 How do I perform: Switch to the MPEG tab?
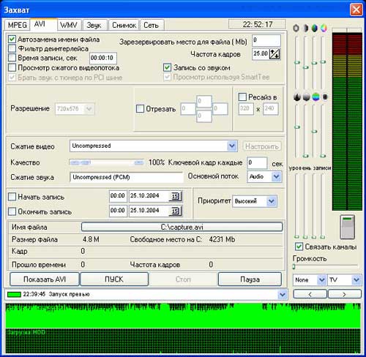pyautogui.click(x=17, y=25)
